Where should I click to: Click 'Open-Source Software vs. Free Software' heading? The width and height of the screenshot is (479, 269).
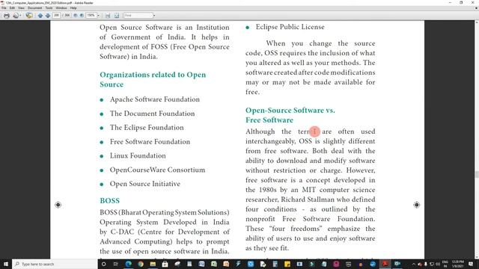pos(290,115)
